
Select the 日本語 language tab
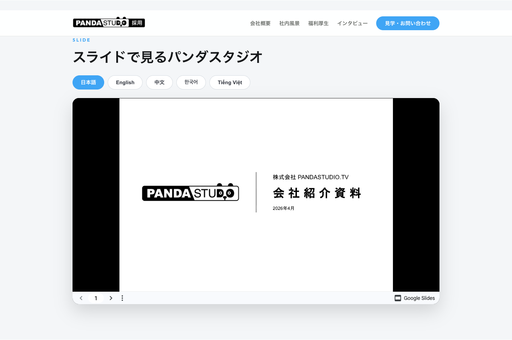tap(88, 82)
